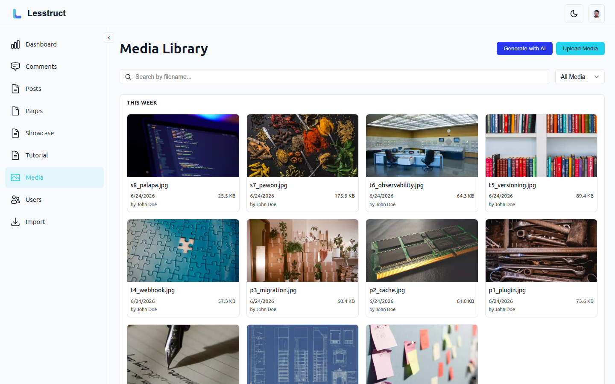The image size is (615, 384).
Task: Open Pages label in the sidebar
Action: click(x=34, y=111)
